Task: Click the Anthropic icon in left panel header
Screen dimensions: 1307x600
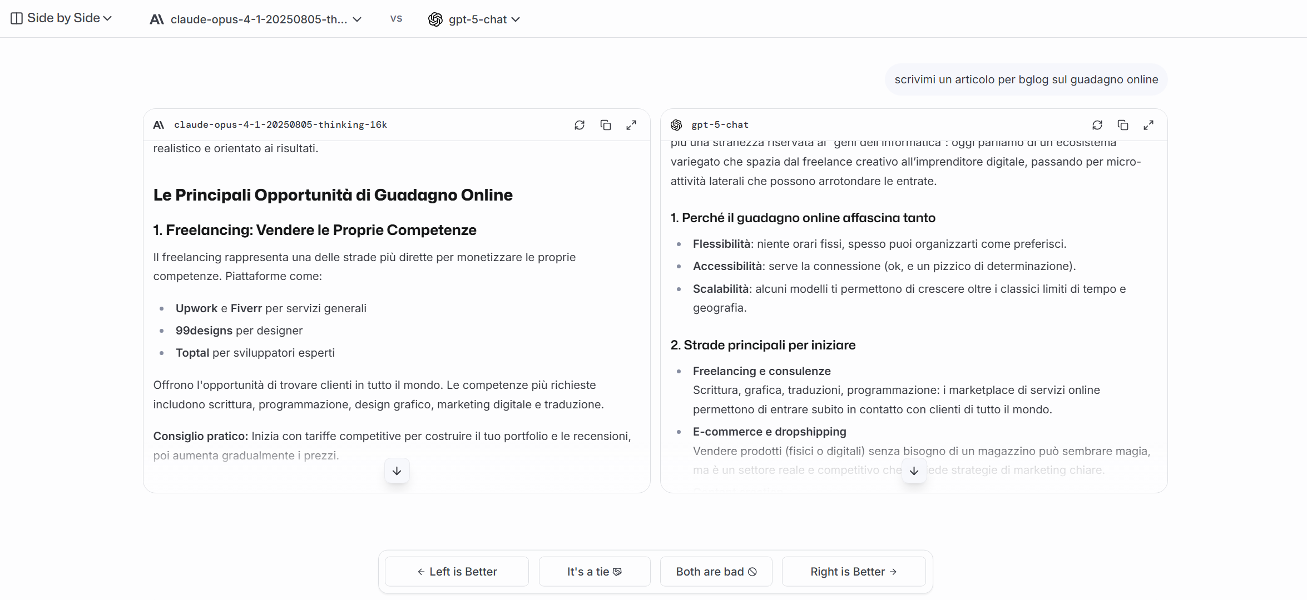Action: pyautogui.click(x=159, y=125)
